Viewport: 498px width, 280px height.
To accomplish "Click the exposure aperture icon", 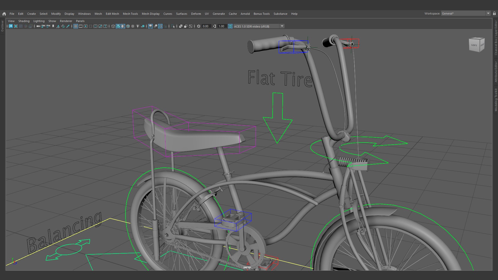I will pyautogui.click(x=199, y=26).
